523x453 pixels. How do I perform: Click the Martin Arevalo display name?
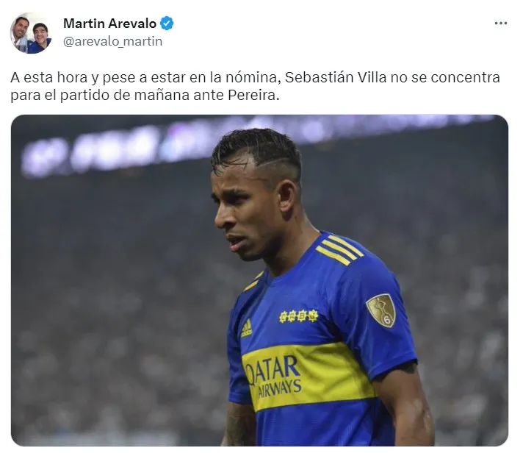pyautogui.click(x=109, y=24)
